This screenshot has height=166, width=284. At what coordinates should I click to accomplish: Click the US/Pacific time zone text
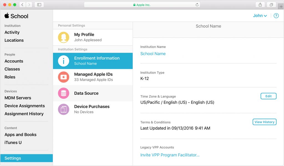pyautogui.click(x=177, y=102)
